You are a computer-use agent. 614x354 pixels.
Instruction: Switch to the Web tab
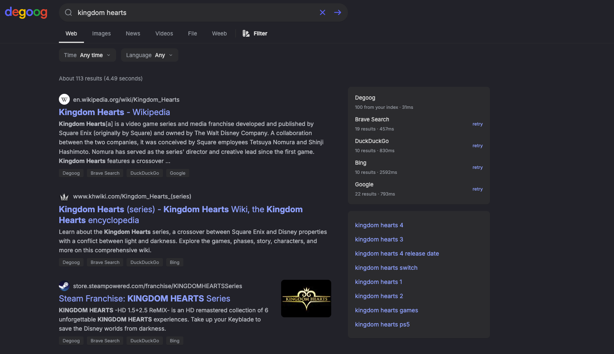coord(71,33)
